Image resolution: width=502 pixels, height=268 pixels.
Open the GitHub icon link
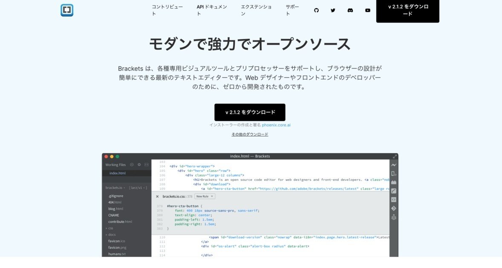316,10
